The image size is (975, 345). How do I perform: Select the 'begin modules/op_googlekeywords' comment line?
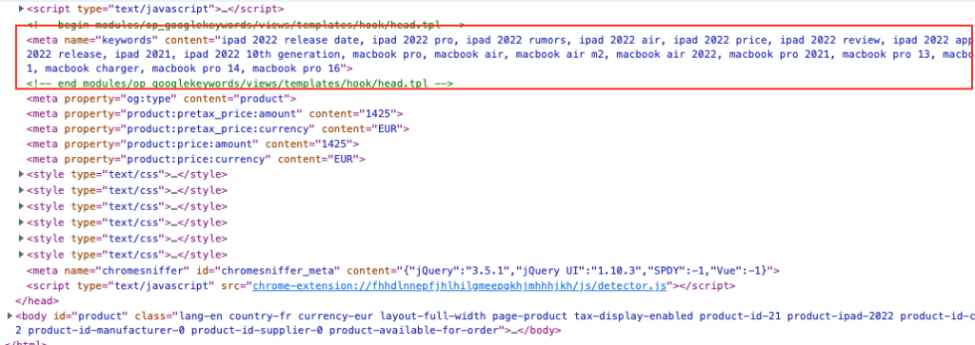245,26
